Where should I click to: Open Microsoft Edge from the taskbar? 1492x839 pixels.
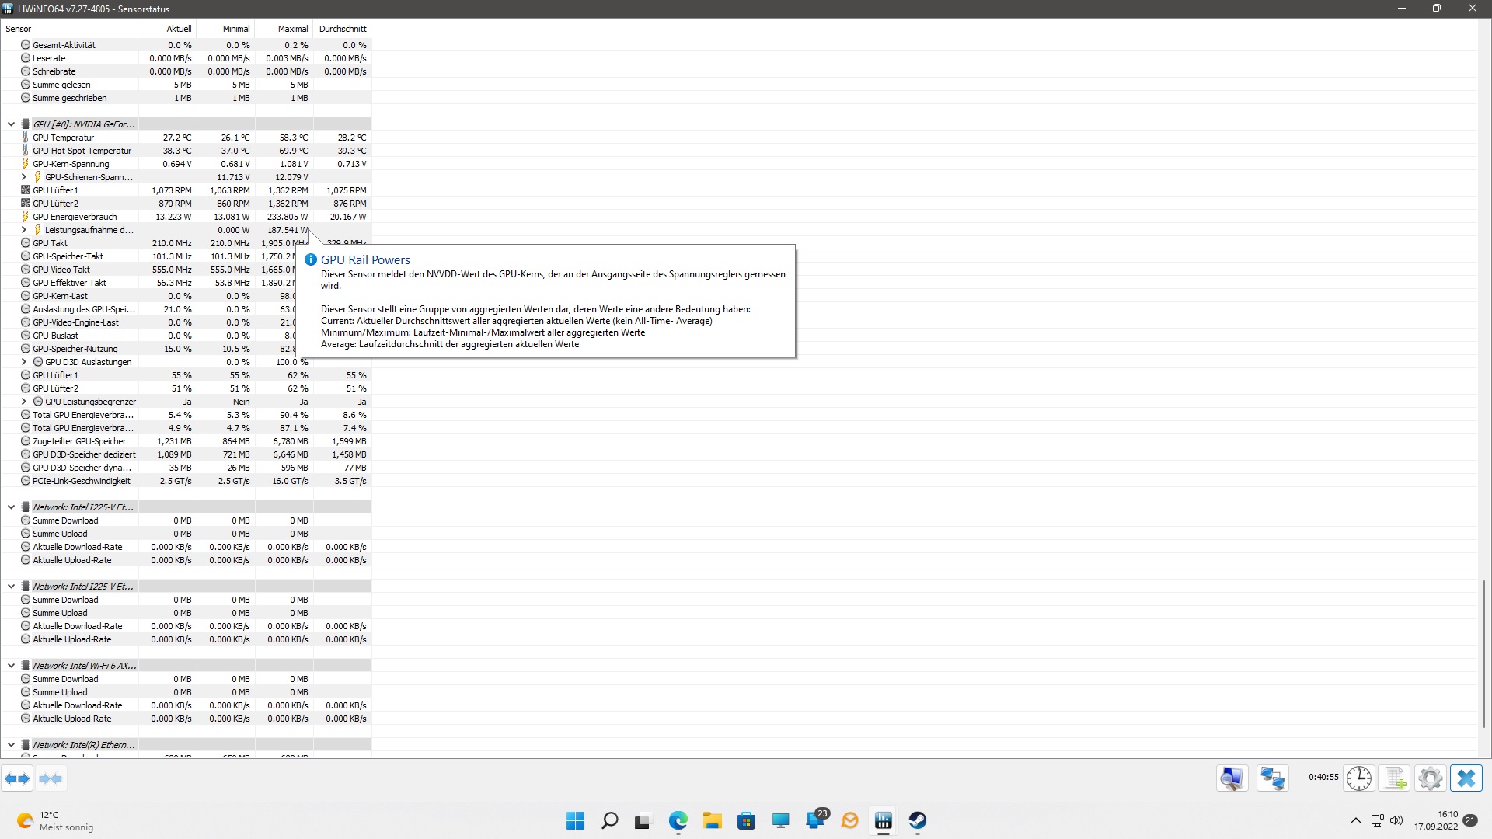[678, 820]
